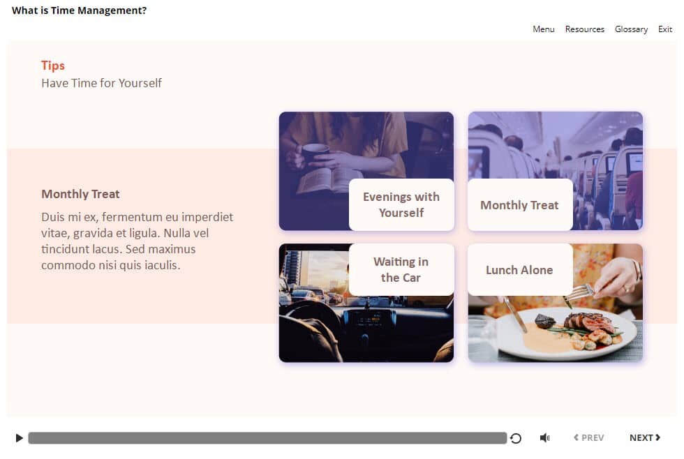The height and width of the screenshot is (459, 684).
Task: Select the Waiting in the Car label
Action: click(x=401, y=270)
